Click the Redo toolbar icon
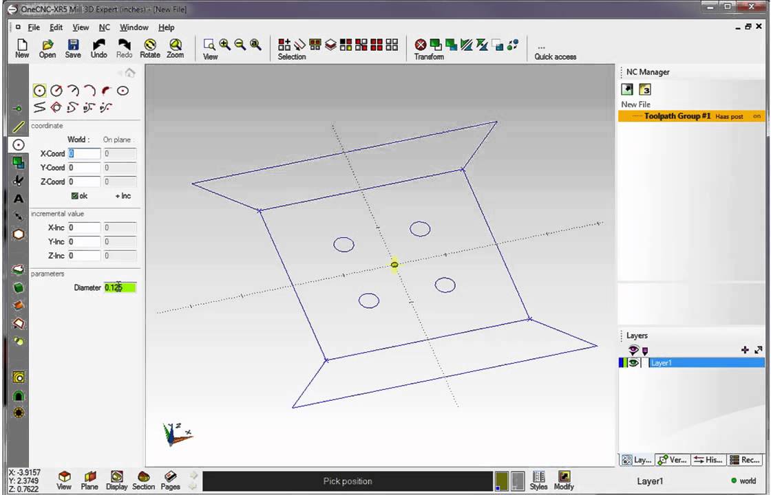This screenshot has width=771, height=495. 125,49
